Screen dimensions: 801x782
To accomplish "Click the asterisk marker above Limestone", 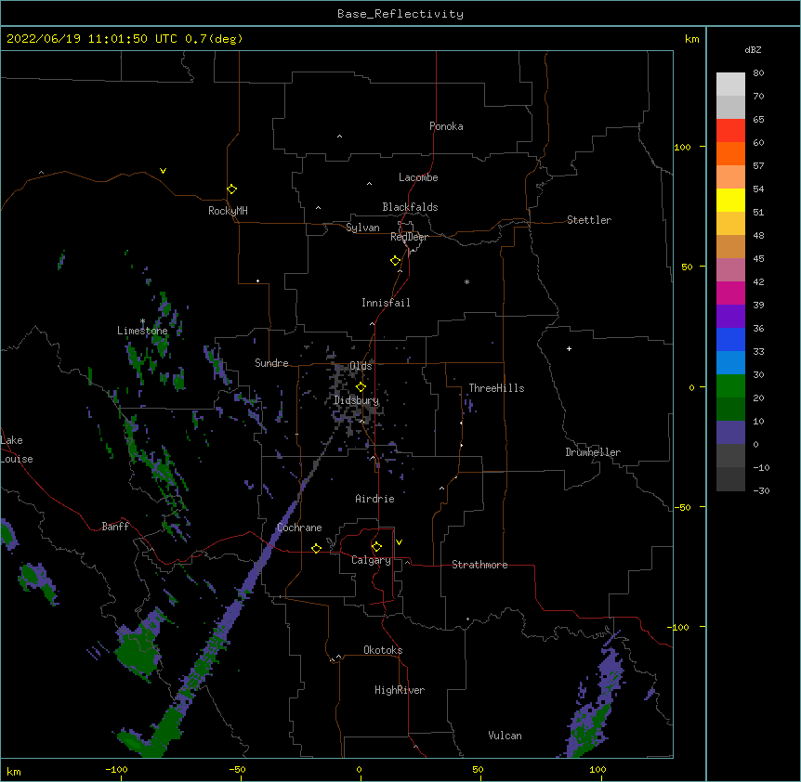I will [x=142, y=321].
